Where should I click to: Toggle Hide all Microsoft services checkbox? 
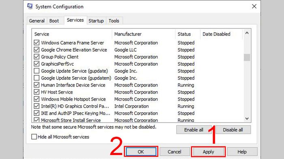(34, 137)
